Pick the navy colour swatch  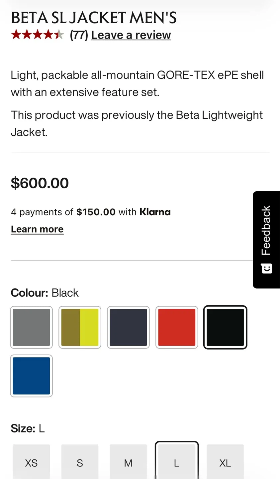pyautogui.click(x=128, y=327)
